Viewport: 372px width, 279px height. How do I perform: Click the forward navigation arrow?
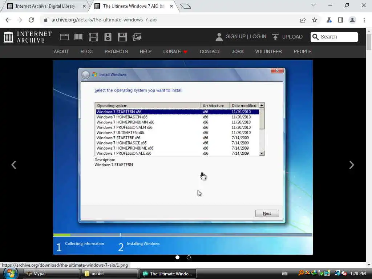click(20, 20)
